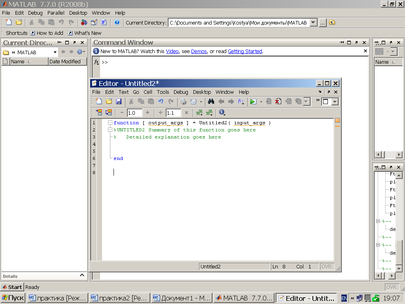Click New M-File icon in main MATLAB toolbar
The height and width of the screenshot is (304, 405).
pos(9,23)
